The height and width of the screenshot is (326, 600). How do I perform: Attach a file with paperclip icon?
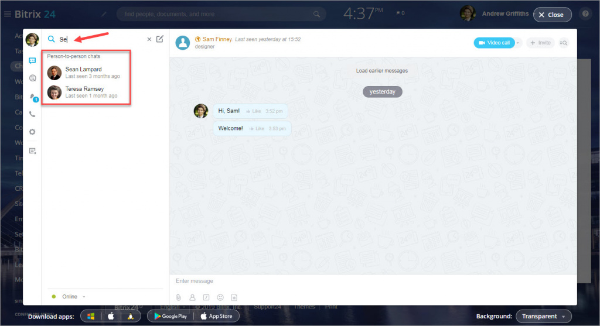click(x=178, y=297)
